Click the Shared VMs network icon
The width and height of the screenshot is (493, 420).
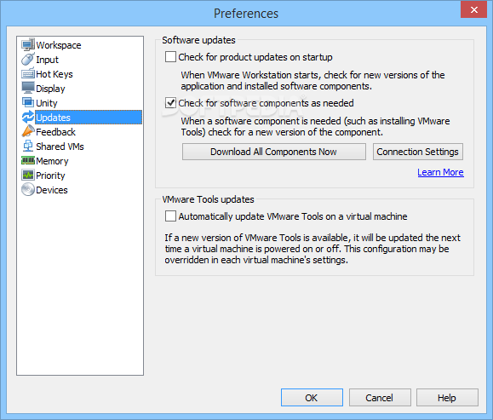pyautogui.click(x=28, y=147)
